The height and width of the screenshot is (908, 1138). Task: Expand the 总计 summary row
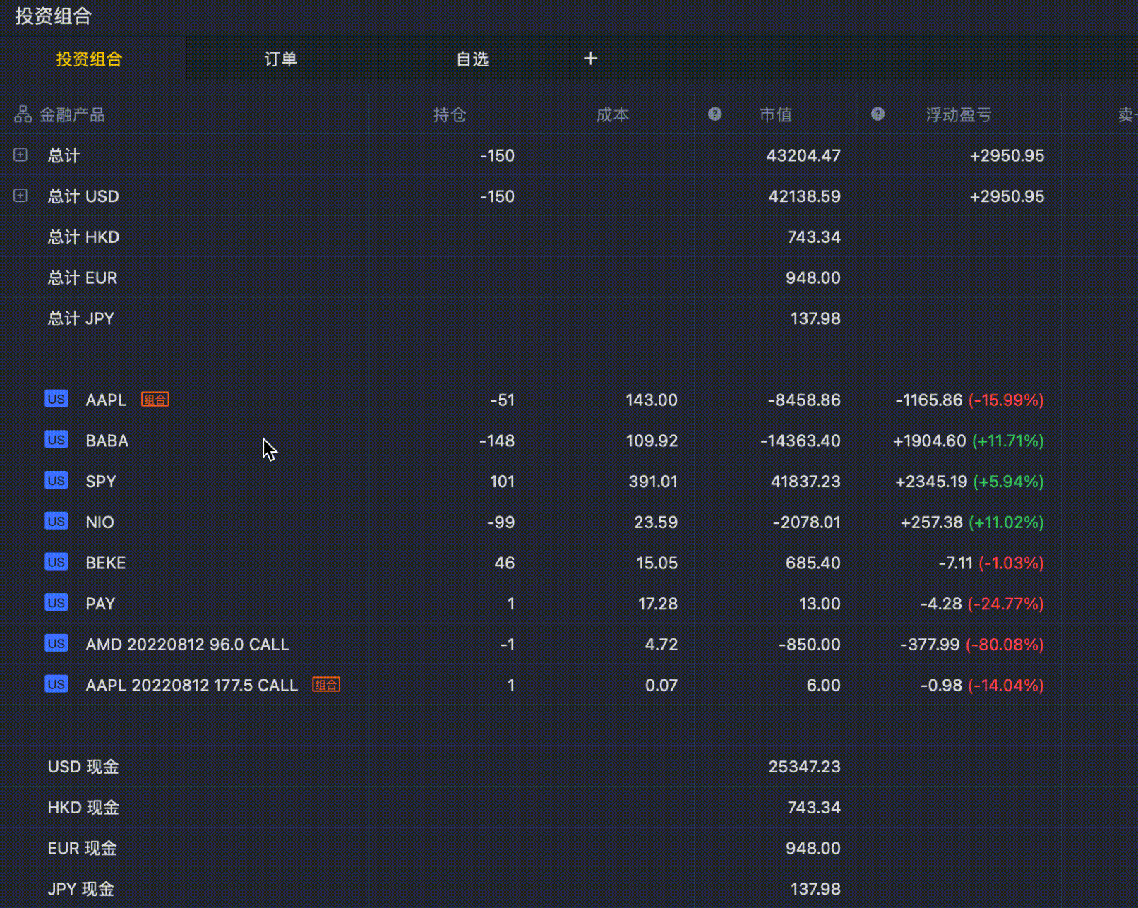point(20,155)
